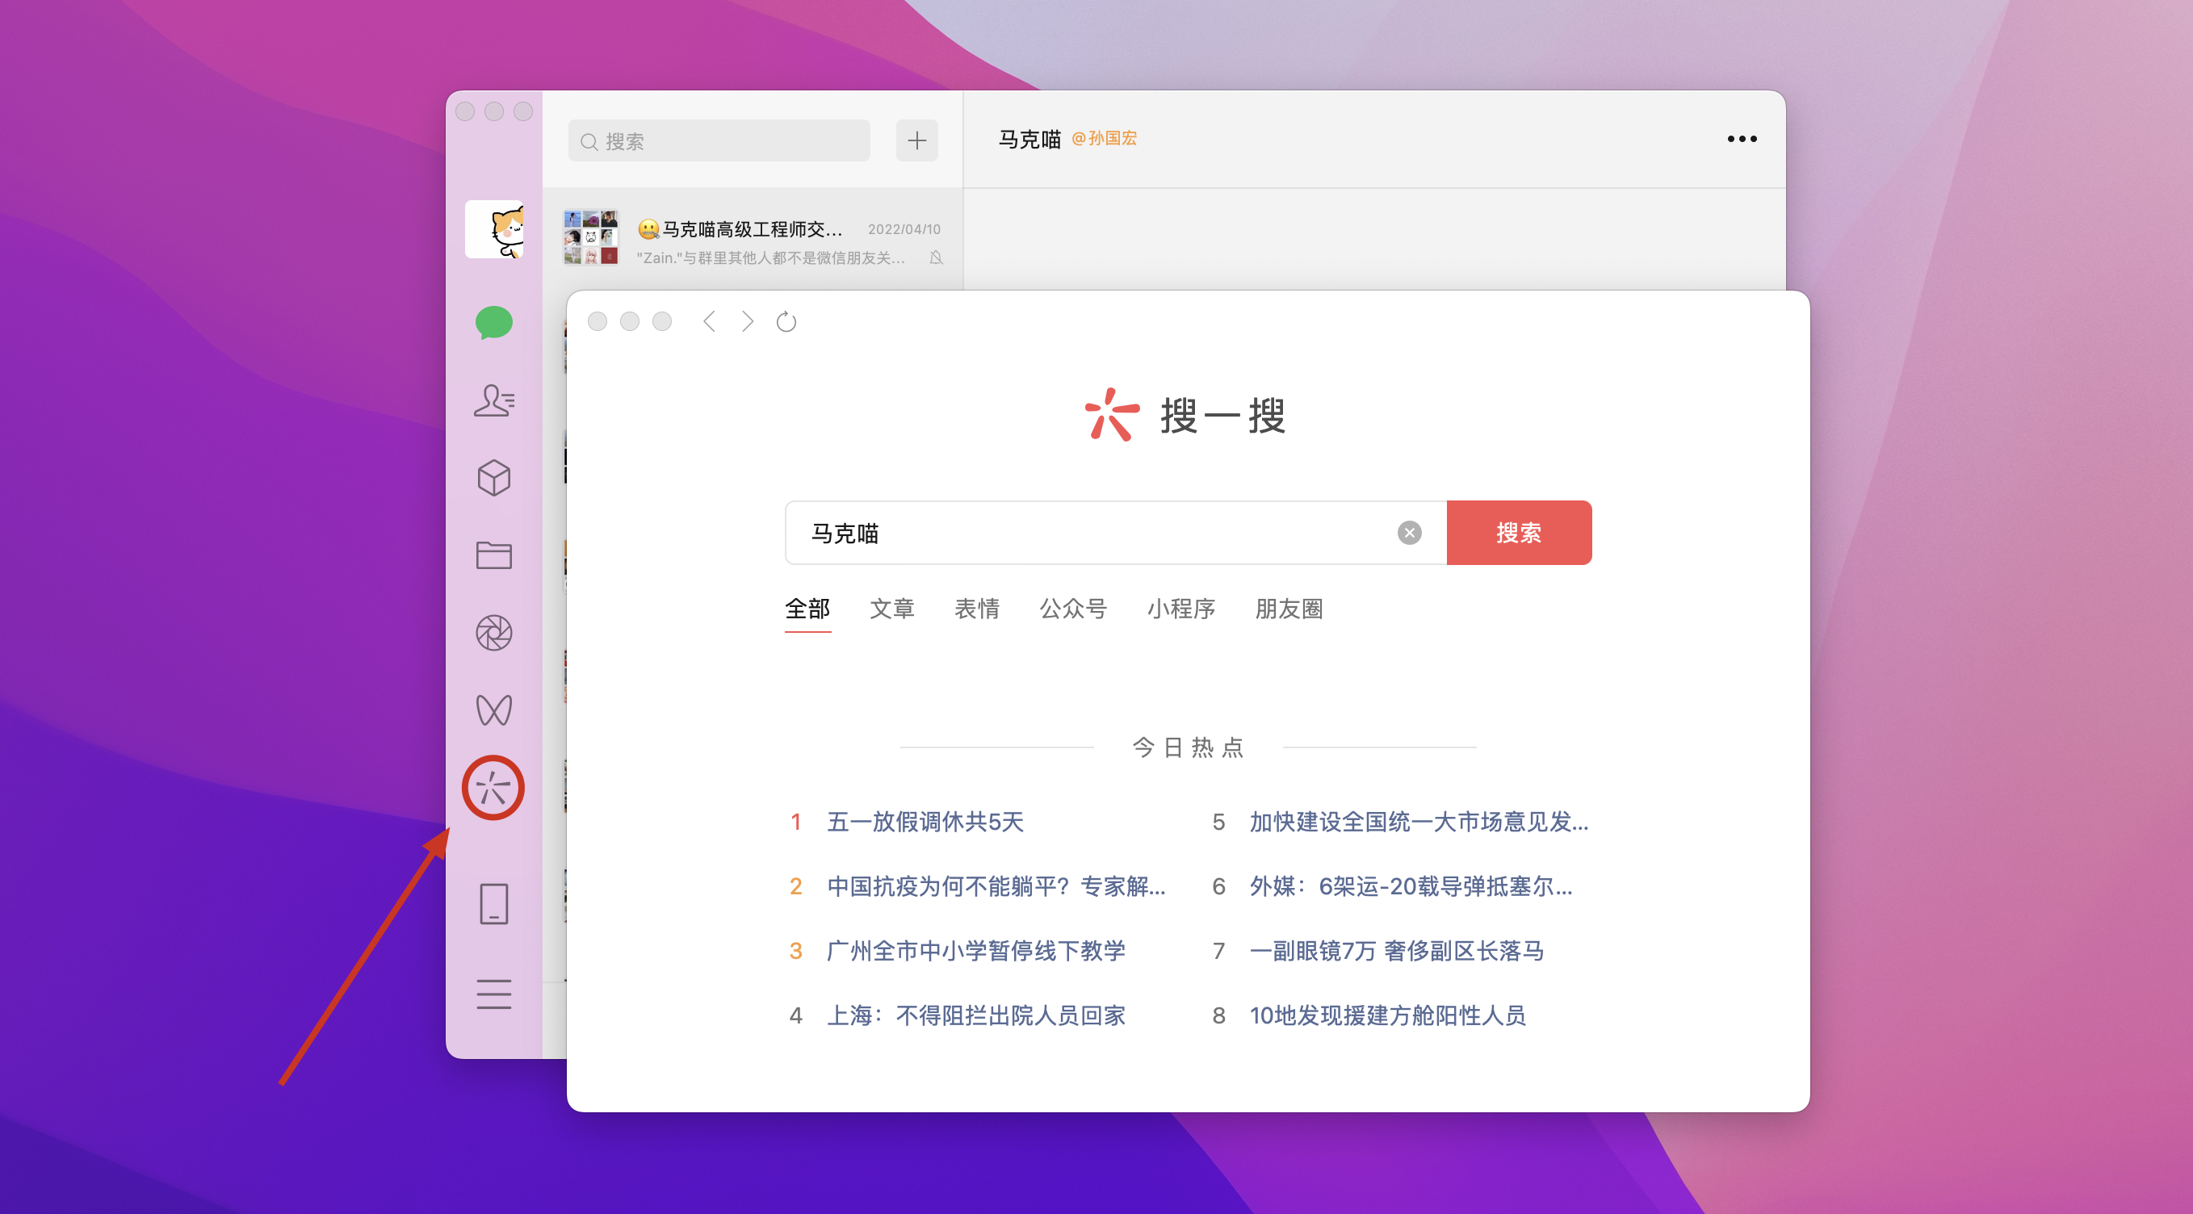Click the plus button next to search field

917,140
